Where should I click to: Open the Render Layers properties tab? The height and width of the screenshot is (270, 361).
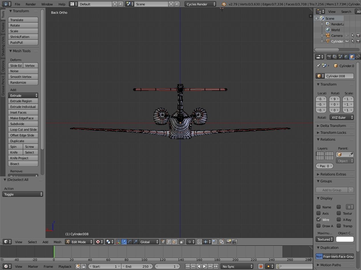tap(335, 57)
